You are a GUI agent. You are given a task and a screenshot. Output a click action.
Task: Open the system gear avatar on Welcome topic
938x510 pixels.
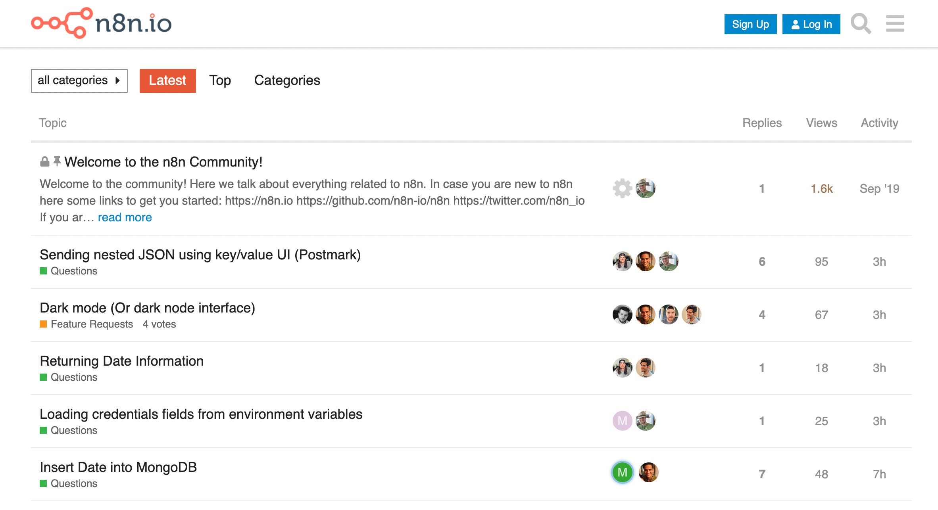622,189
